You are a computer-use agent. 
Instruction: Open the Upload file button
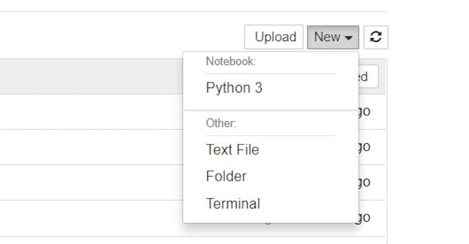click(x=274, y=37)
